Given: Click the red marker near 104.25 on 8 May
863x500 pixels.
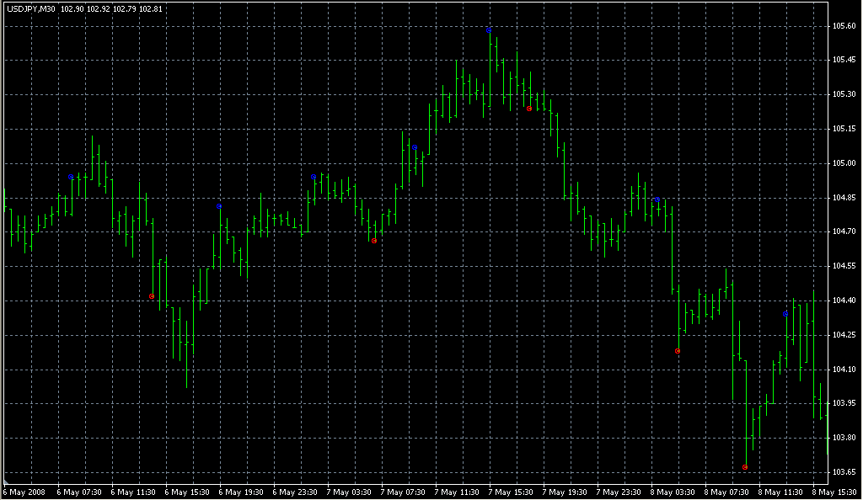Looking at the screenshot, I should click(678, 351).
